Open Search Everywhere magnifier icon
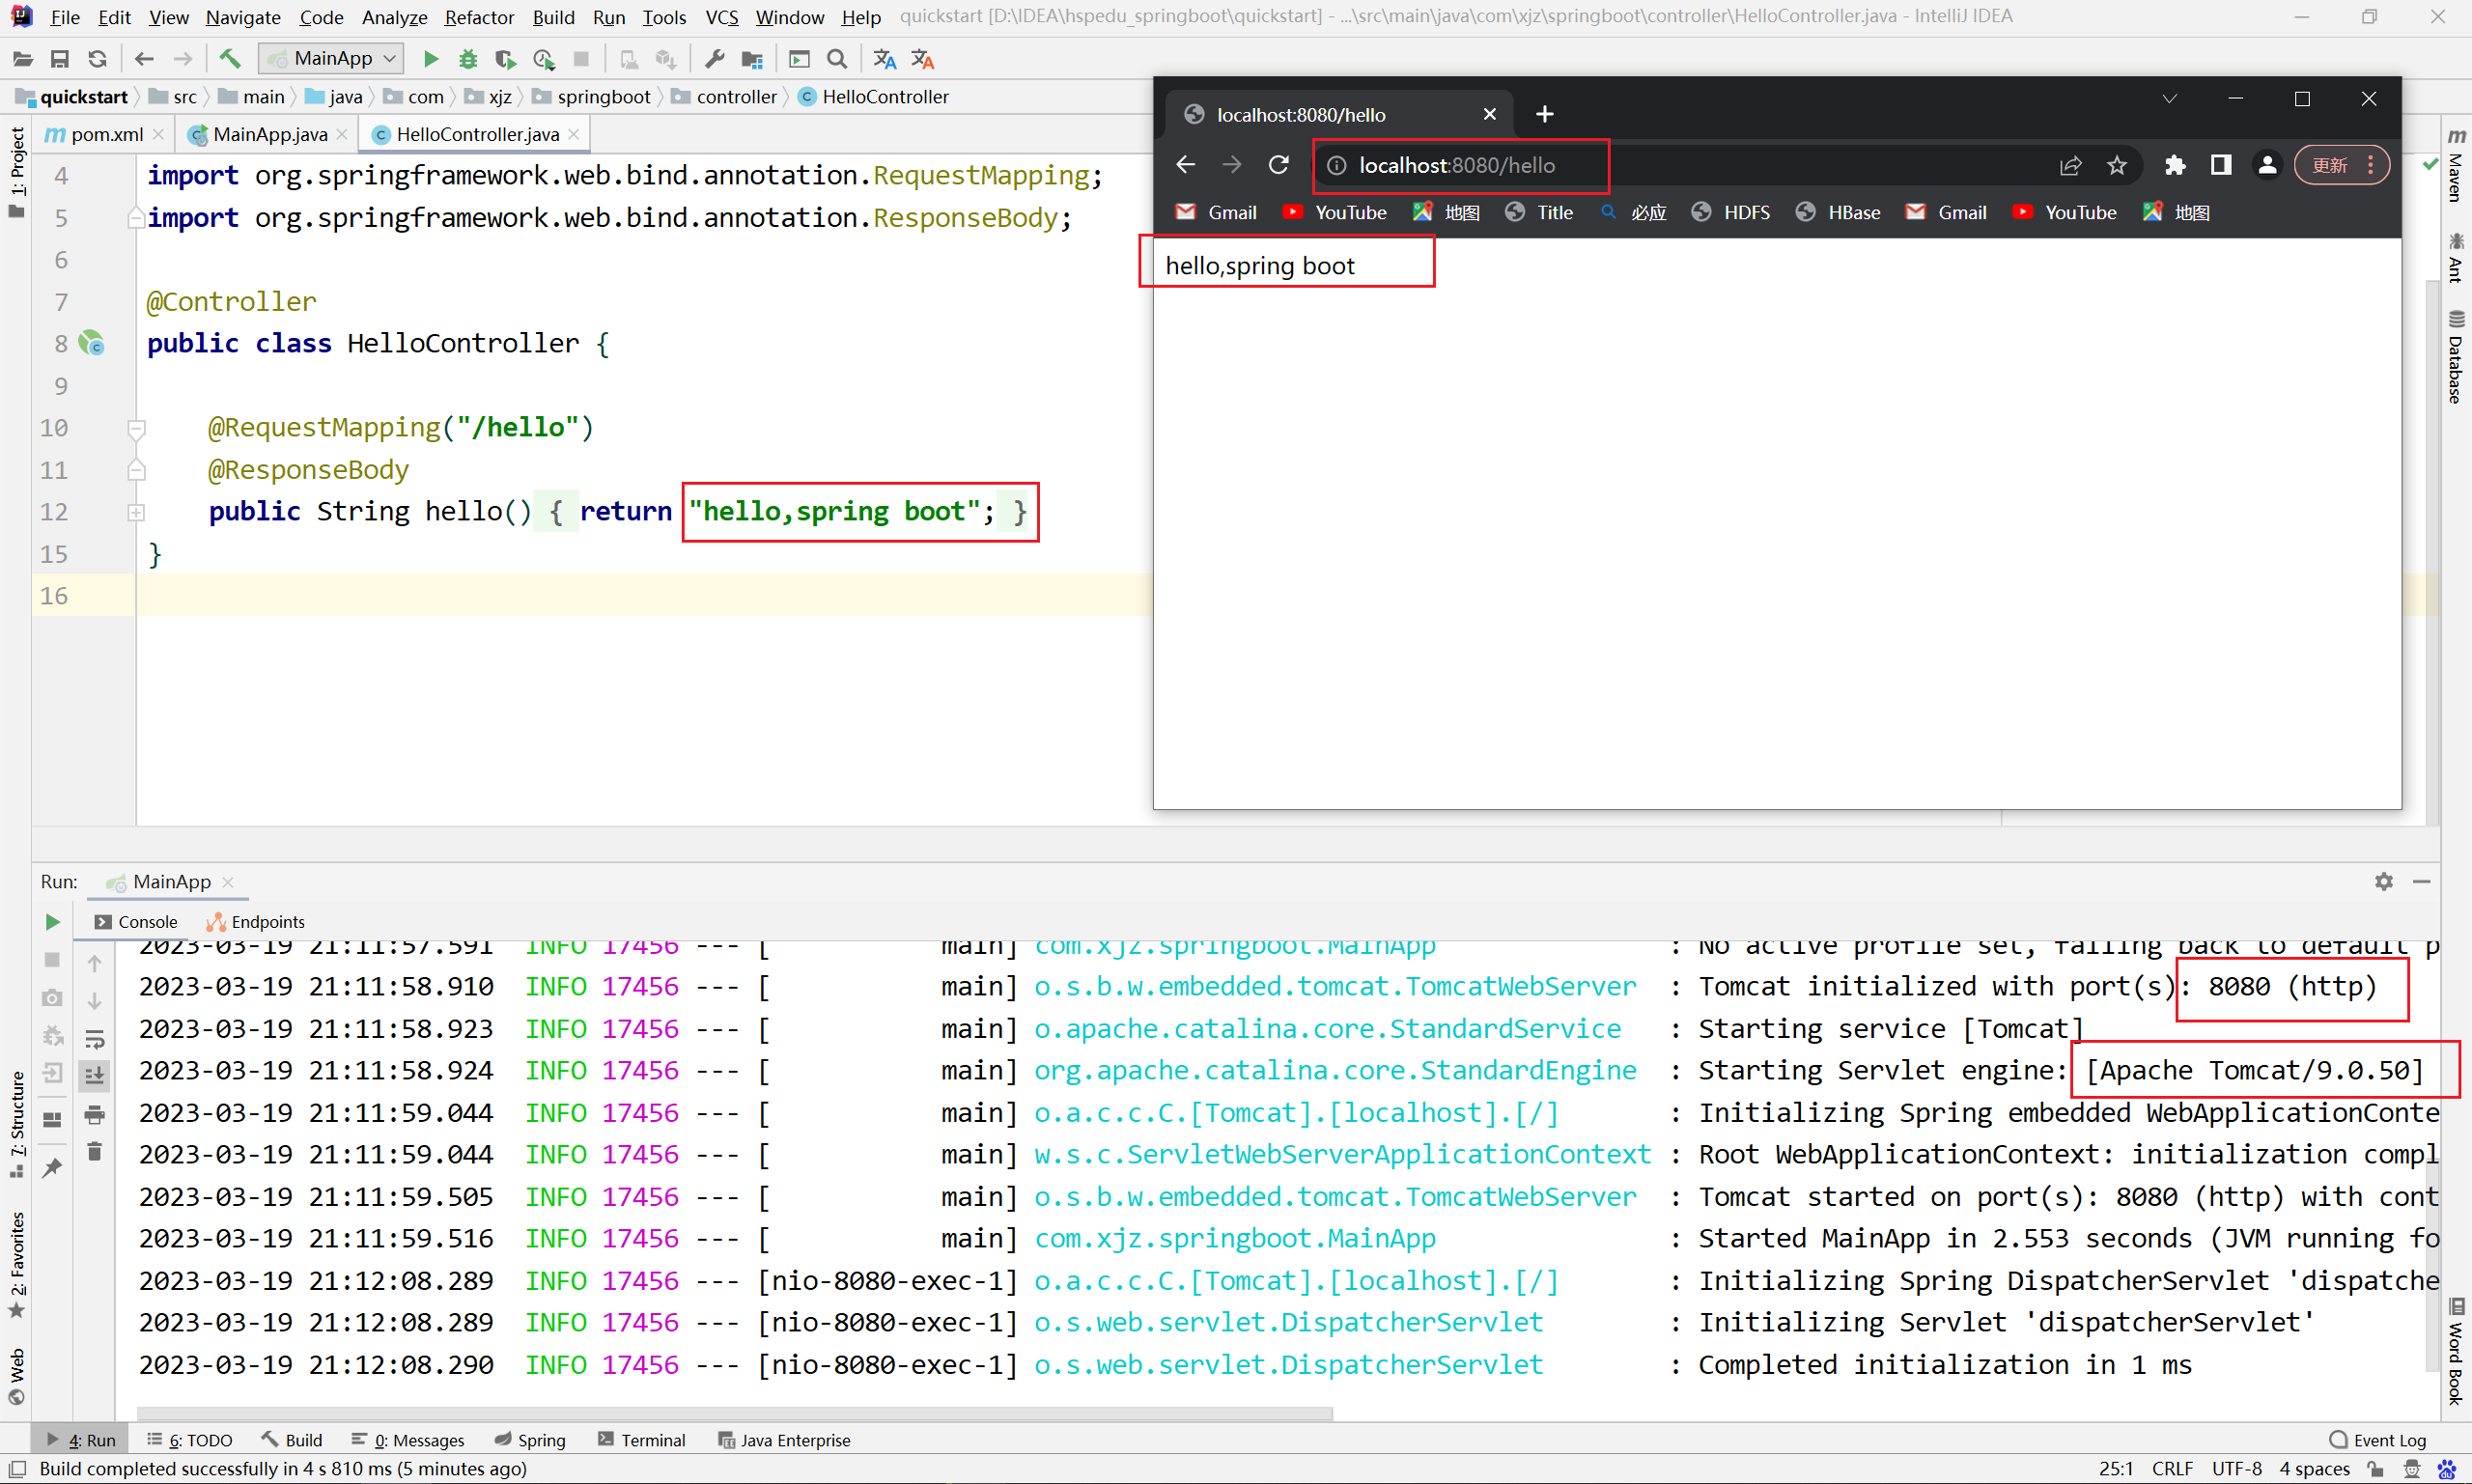Viewport: 2472px width, 1484px height. click(x=837, y=59)
